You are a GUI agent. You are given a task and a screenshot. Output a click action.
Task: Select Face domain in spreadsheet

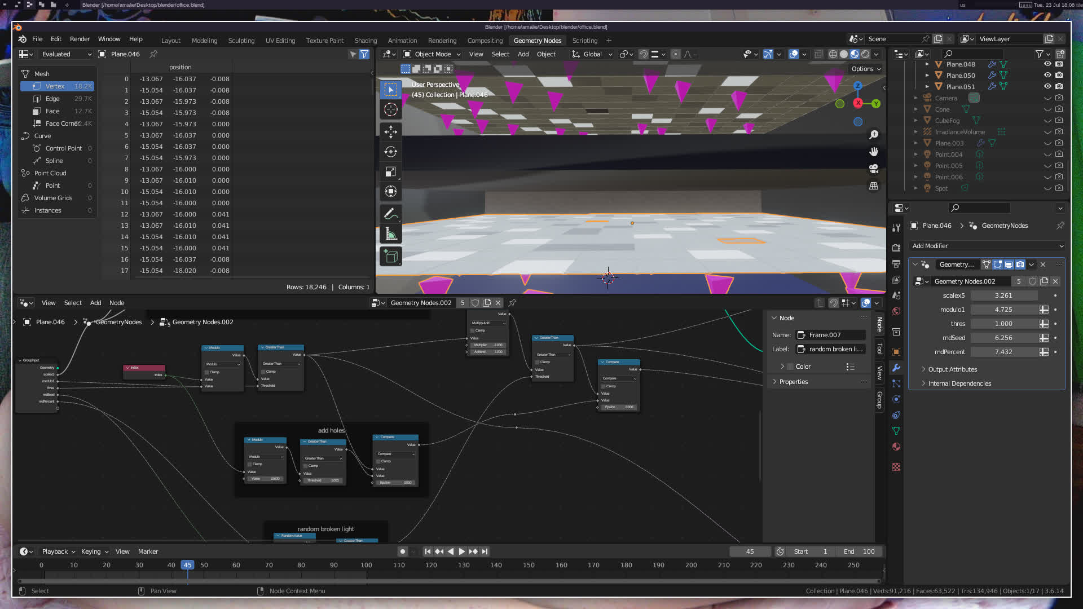[x=52, y=111]
